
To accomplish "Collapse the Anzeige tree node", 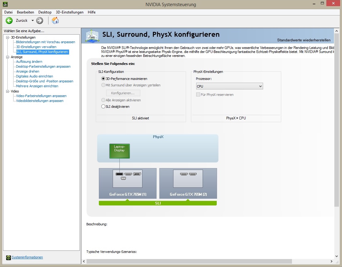I will pyautogui.click(x=8, y=57).
